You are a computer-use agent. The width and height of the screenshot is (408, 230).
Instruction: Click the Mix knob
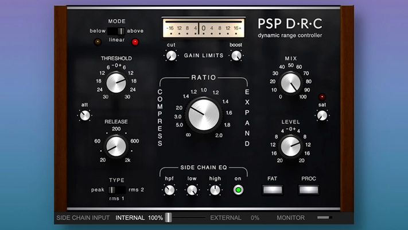coord(291,82)
